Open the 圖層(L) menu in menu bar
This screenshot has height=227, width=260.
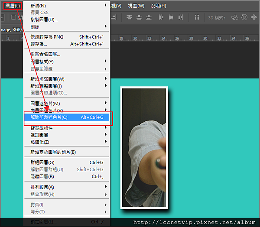coord(13,6)
